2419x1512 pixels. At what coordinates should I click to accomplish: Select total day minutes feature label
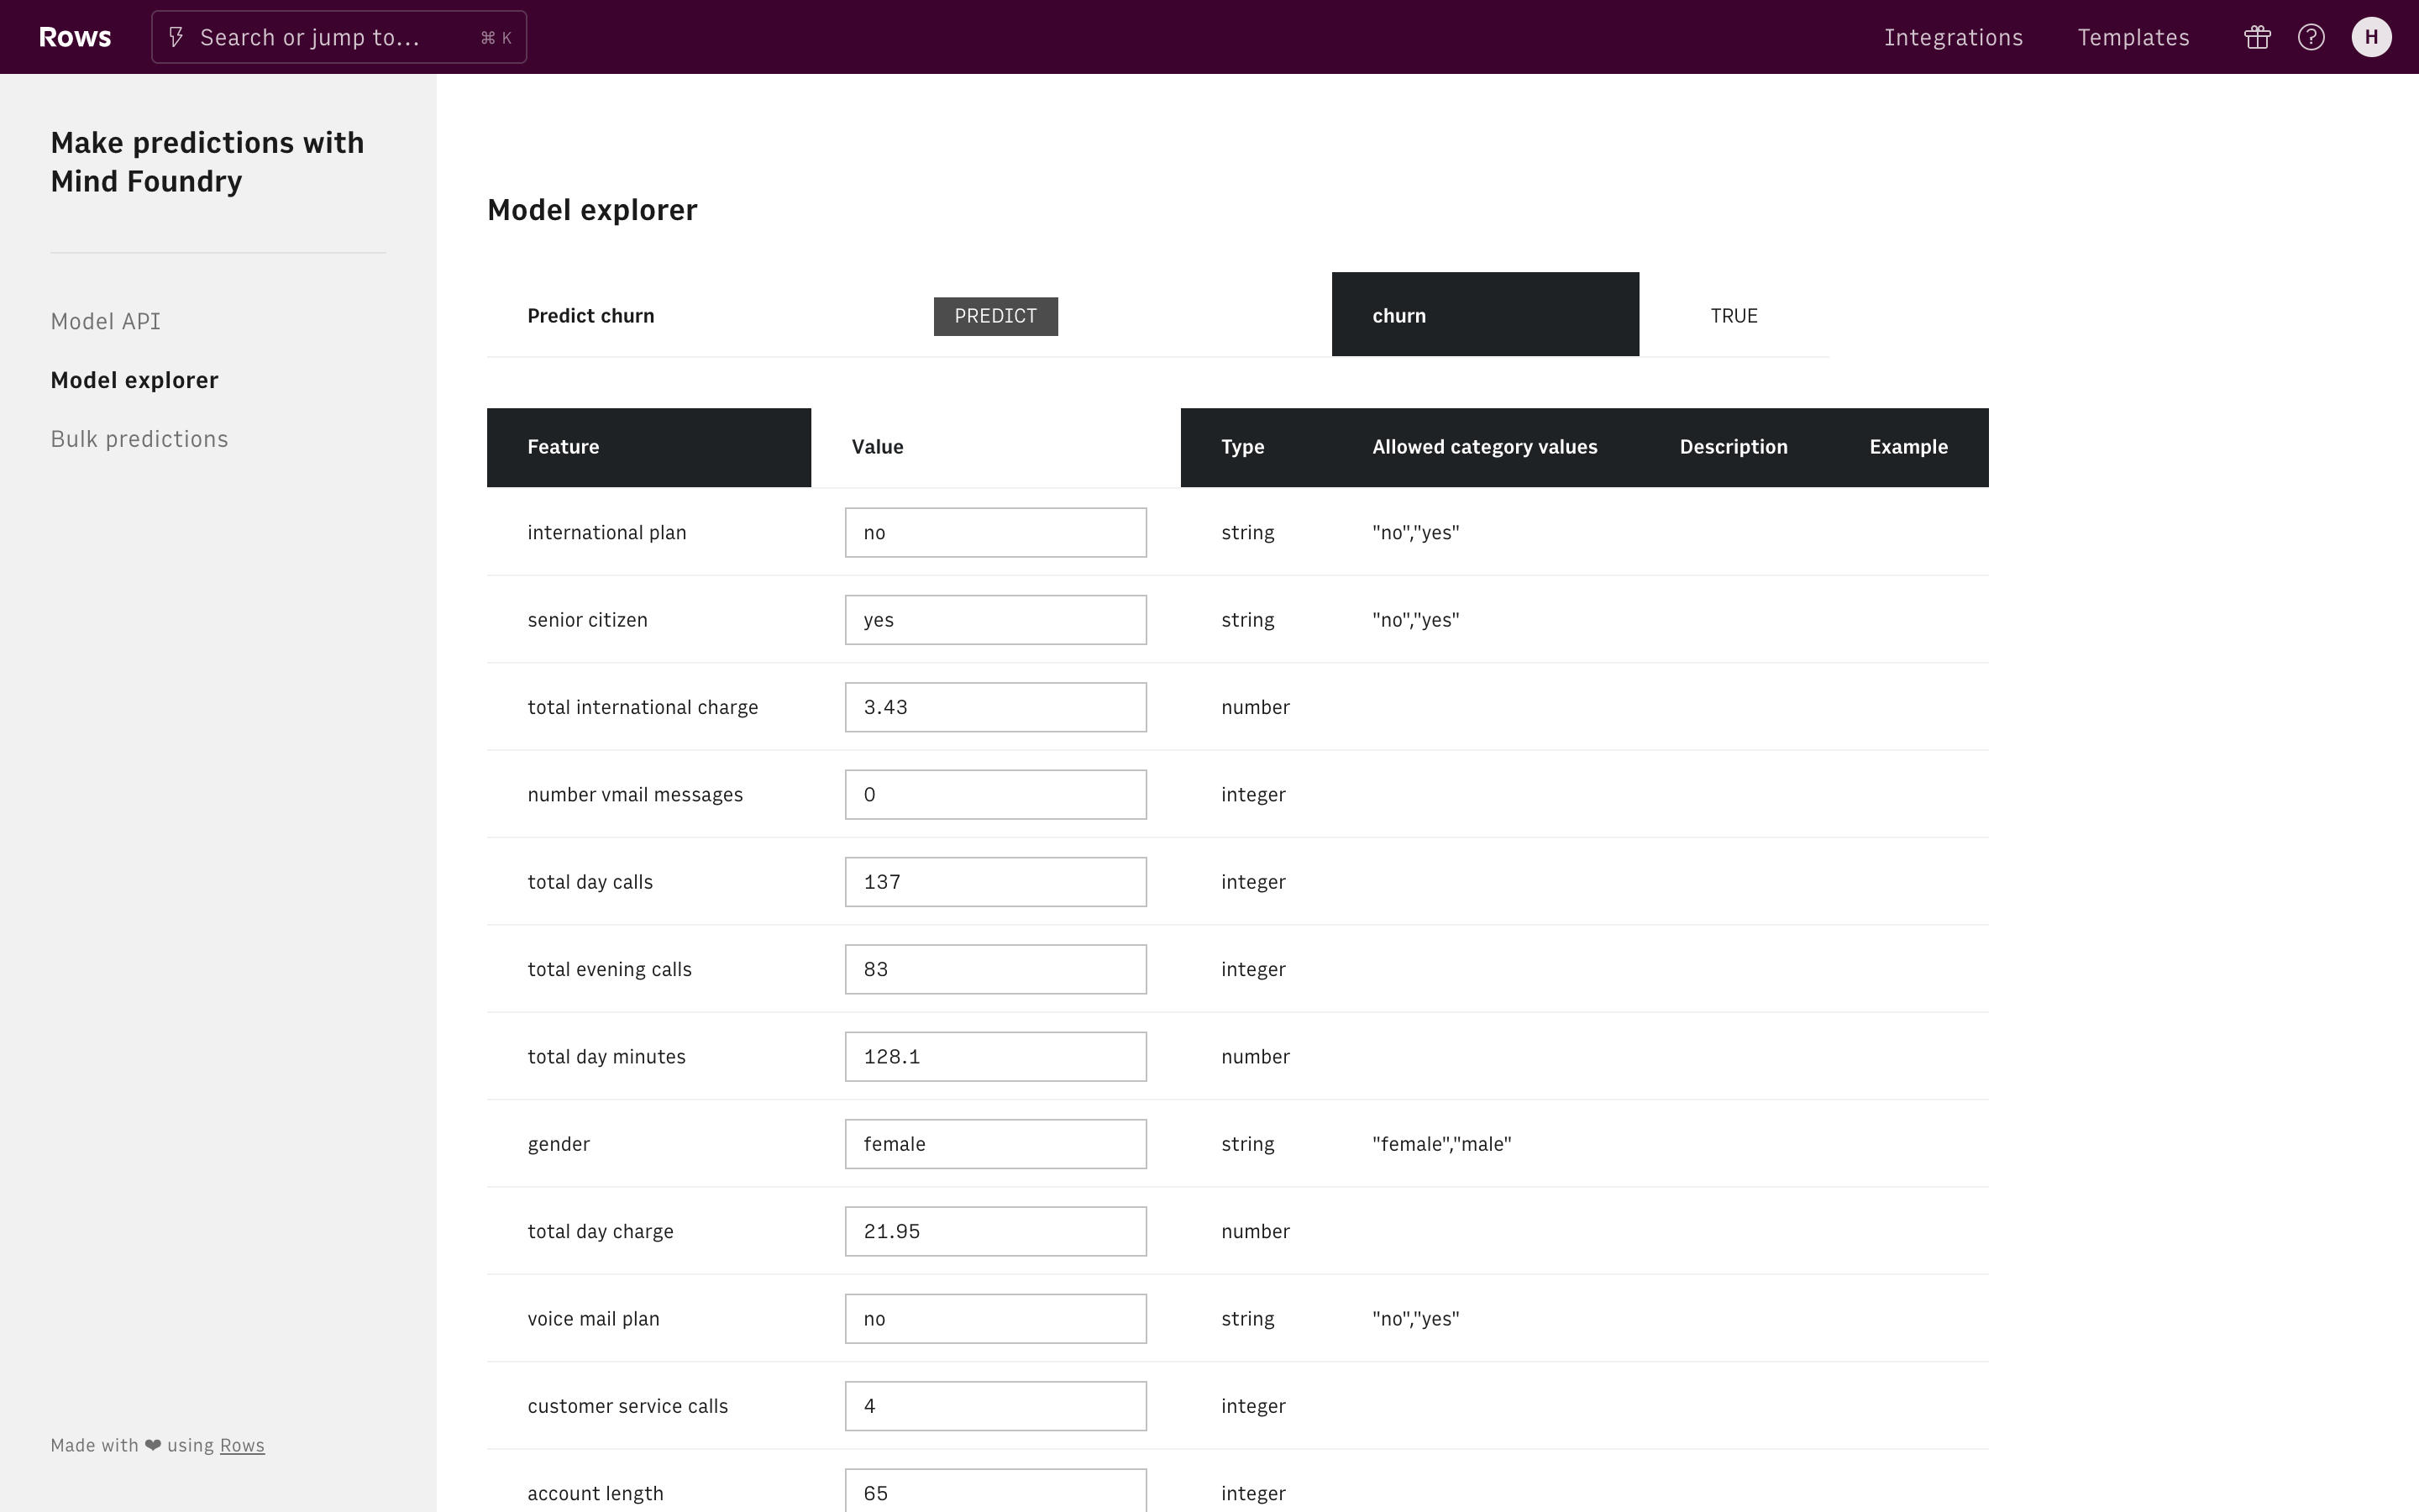606,1056
